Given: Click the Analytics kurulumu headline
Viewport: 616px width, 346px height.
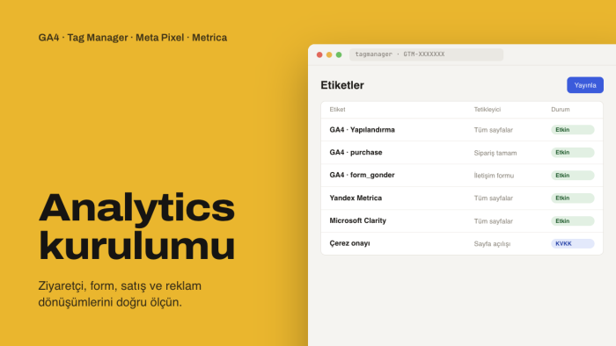Looking at the screenshot, I should (136, 227).
